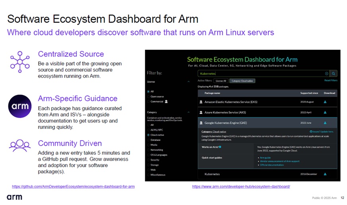Click the GitHub icon before Issues? Update here
The height and width of the screenshot is (205, 347).
pos(311,132)
